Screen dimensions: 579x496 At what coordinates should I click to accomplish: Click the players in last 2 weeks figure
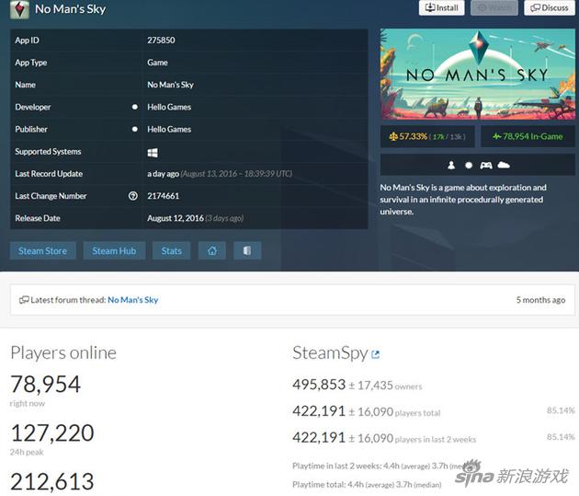[319, 438]
